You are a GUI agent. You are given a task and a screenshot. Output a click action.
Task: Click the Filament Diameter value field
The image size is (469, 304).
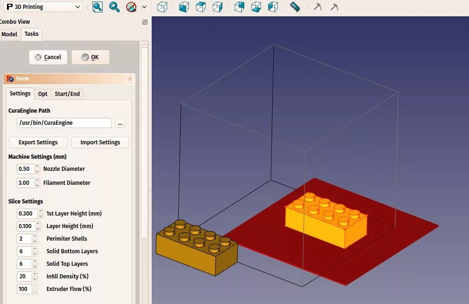click(26, 183)
